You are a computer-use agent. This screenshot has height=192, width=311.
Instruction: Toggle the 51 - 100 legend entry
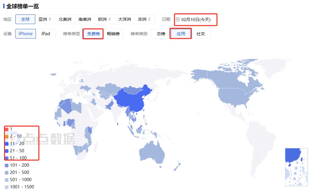click(16, 158)
